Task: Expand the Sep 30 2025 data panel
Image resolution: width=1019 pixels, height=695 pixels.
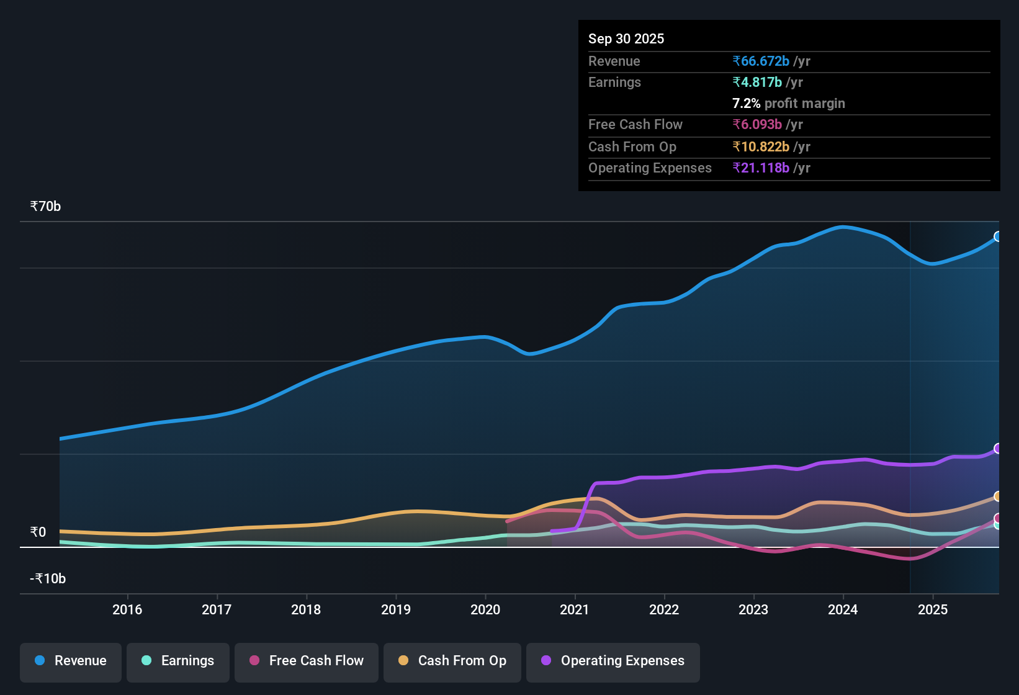Action: tap(626, 38)
